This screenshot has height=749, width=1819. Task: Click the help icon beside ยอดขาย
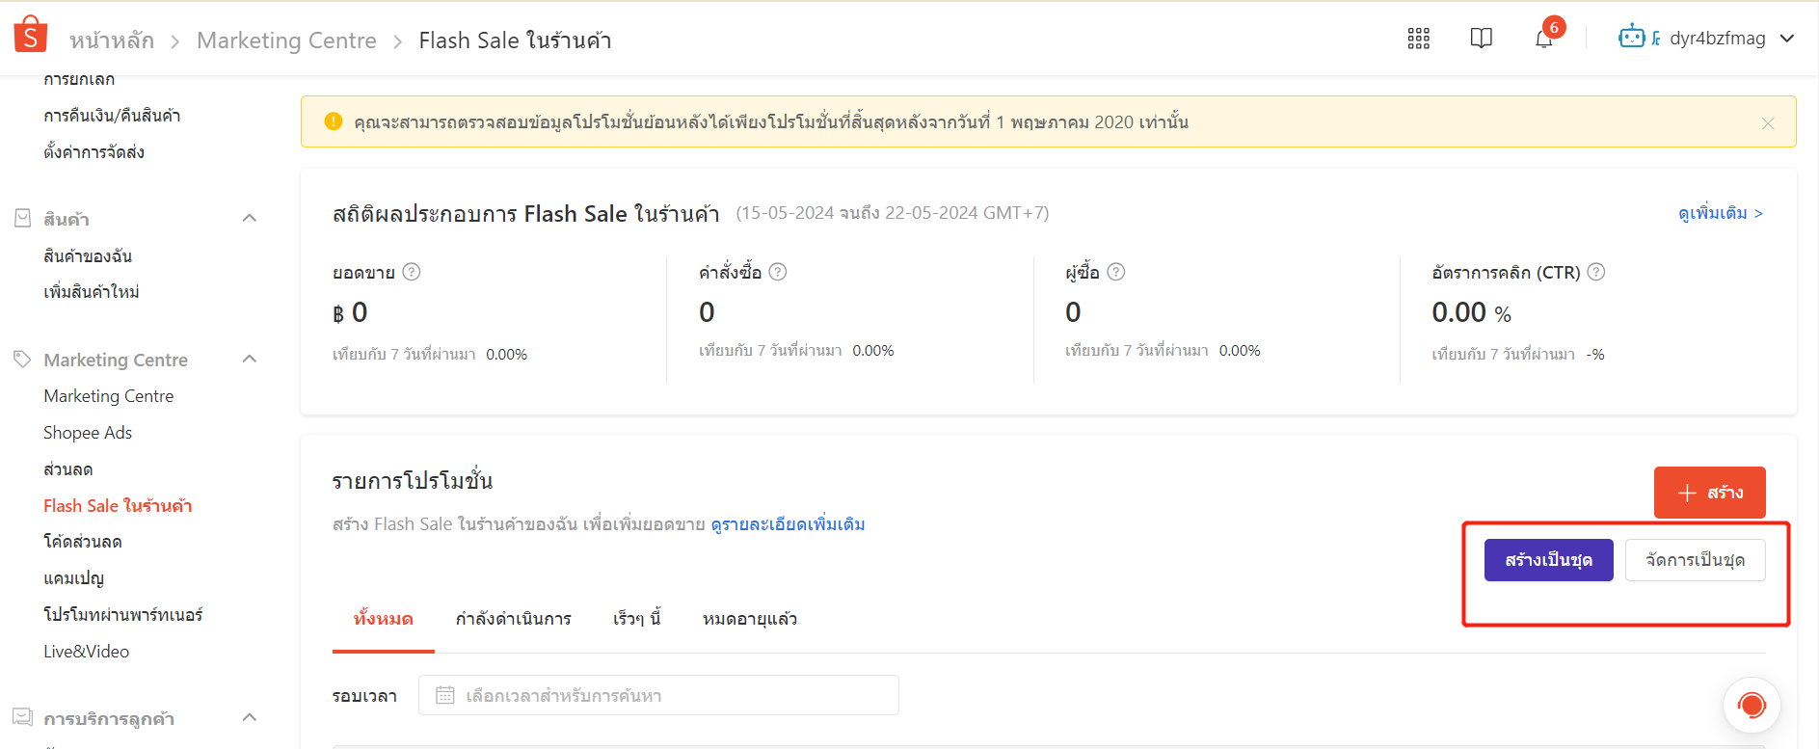[412, 272]
